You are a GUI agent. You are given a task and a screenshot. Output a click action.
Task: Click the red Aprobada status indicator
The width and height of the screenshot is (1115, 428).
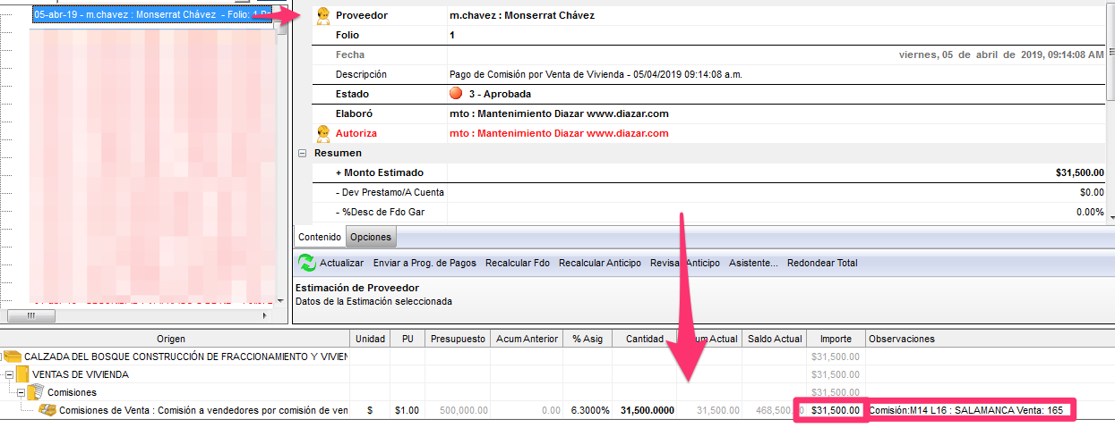click(456, 94)
